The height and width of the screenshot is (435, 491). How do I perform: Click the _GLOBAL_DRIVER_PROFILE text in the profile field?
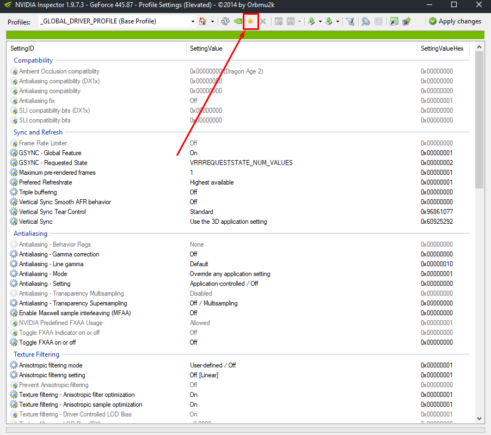pos(97,21)
